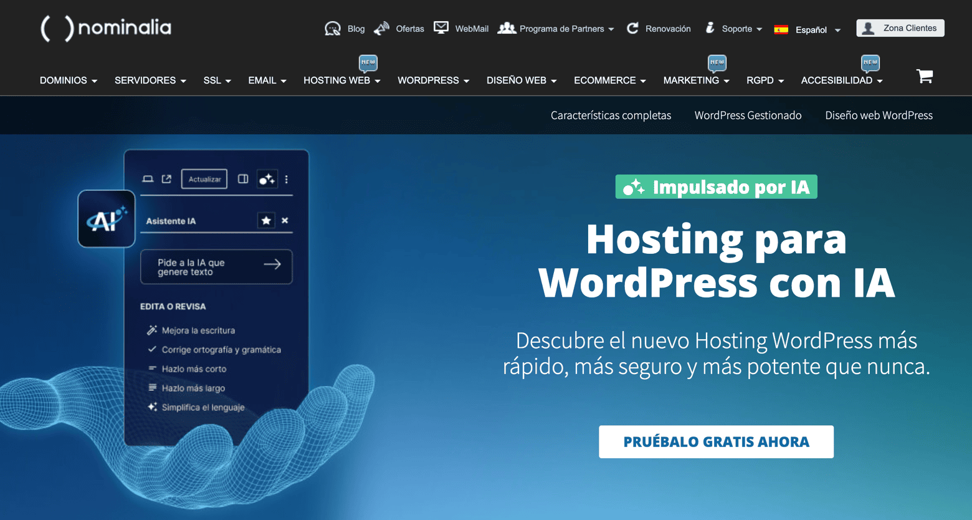Click the three-dot options icon in mockup

coord(287,179)
